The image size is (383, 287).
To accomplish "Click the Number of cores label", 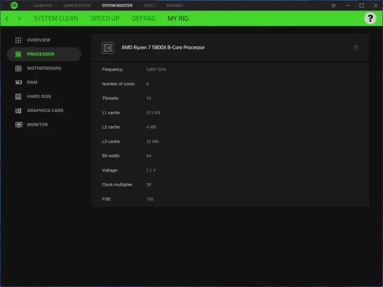I will coord(119,84).
